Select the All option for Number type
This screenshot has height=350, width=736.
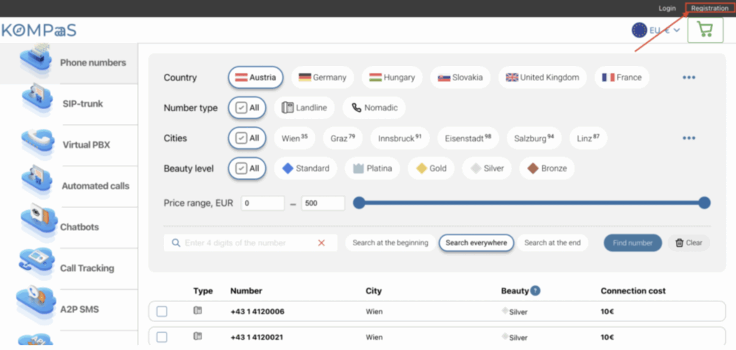[x=247, y=108]
